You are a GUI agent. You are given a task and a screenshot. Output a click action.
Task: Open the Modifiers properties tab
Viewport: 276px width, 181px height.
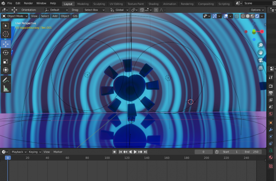tap(271, 129)
